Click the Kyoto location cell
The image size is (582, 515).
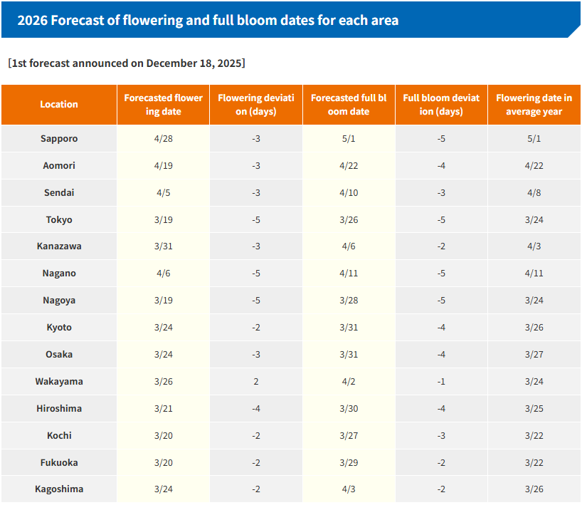click(59, 328)
